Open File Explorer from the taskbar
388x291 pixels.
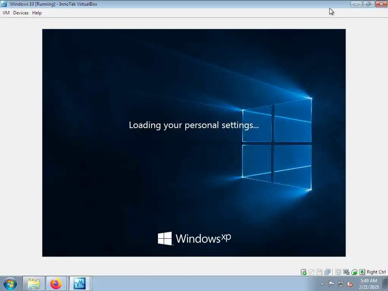click(x=34, y=283)
